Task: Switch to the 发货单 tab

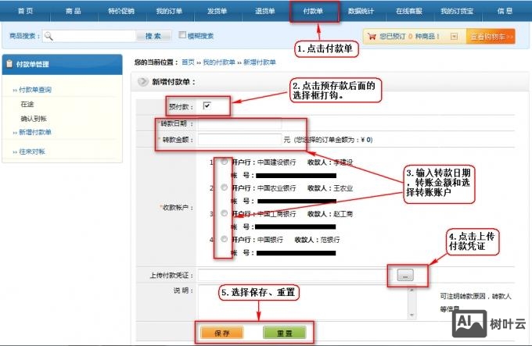Action: pyautogui.click(x=217, y=11)
